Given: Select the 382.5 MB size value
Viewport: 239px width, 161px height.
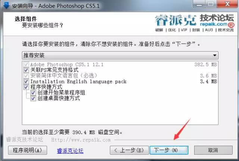Looking at the screenshot, I should click(x=206, y=65).
